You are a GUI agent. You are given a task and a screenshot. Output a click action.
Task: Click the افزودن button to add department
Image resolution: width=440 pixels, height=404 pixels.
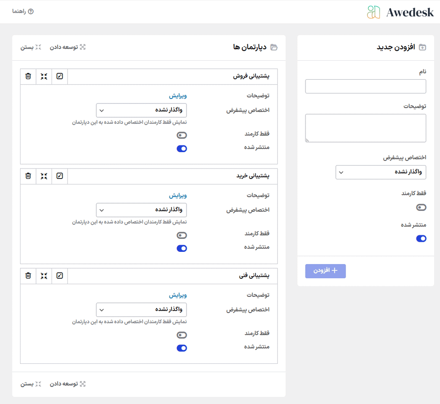[x=325, y=271]
